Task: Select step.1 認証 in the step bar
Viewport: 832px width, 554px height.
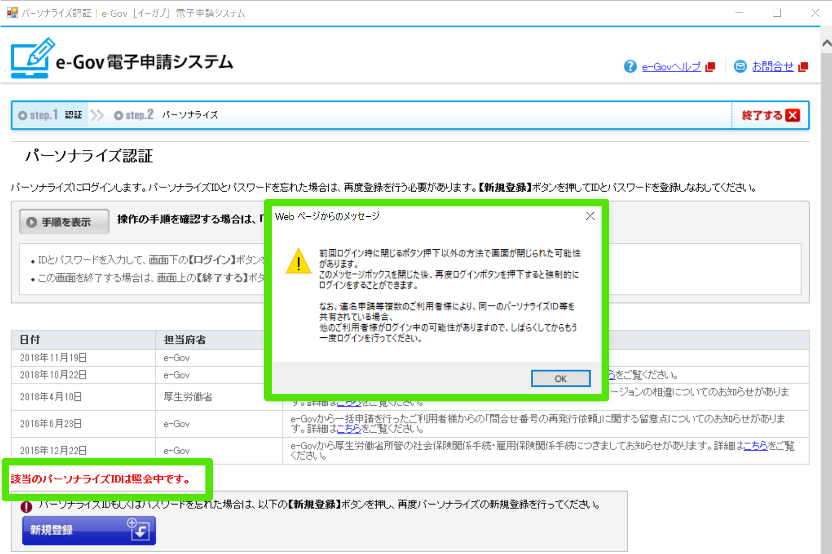Action: click(50, 115)
